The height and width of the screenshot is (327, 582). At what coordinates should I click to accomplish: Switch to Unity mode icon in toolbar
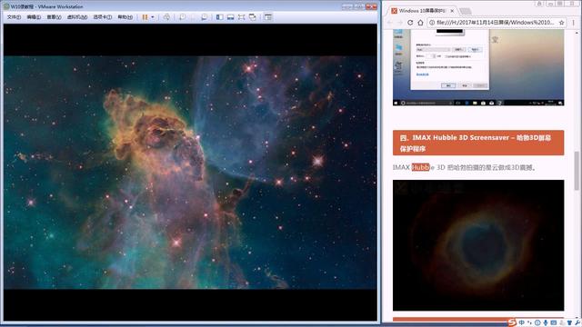pos(253,17)
